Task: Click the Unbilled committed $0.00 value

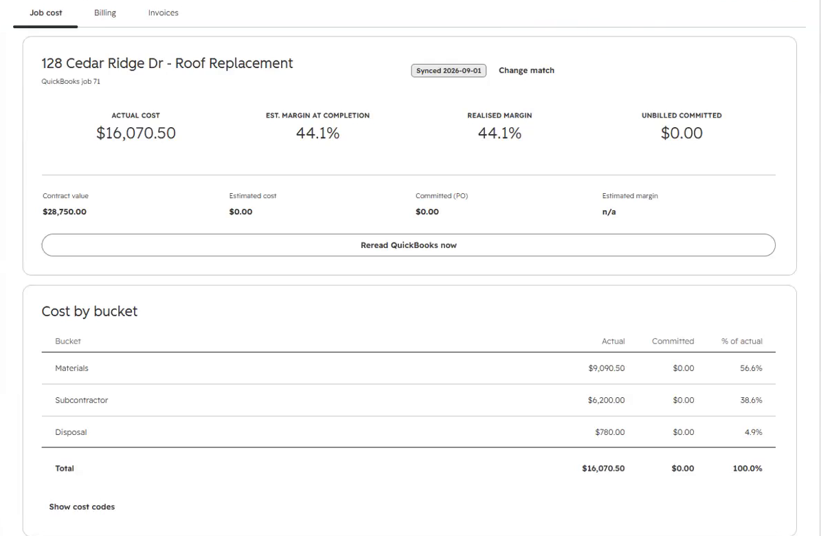Action: pos(682,133)
